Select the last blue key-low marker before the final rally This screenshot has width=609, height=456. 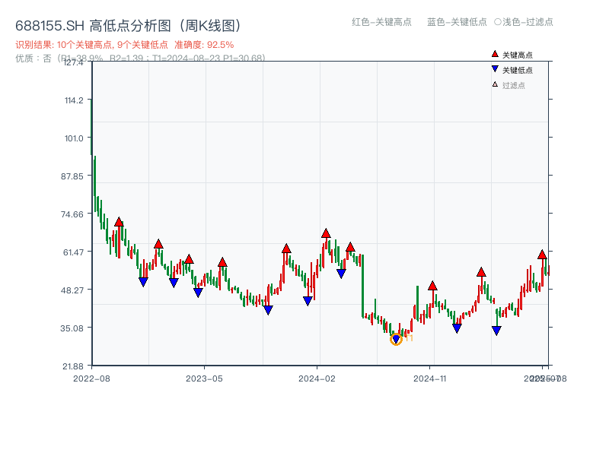(x=496, y=331)
